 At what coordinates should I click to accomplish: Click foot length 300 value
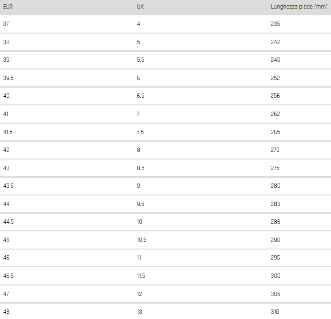pos(275,276)
